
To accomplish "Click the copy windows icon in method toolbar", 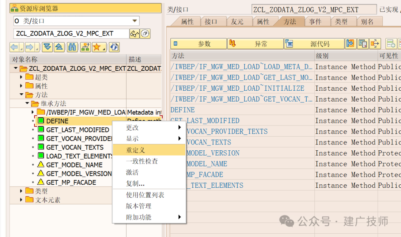I will point(363,44).
